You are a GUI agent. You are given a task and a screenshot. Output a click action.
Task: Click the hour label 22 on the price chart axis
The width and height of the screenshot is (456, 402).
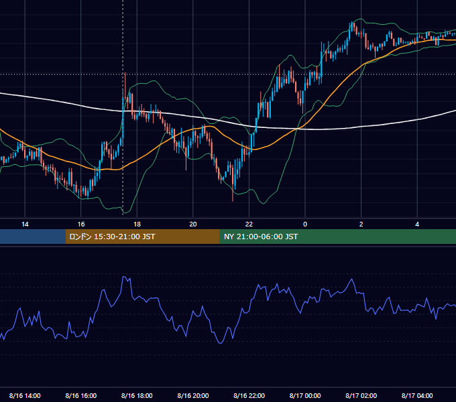(249, 224)
